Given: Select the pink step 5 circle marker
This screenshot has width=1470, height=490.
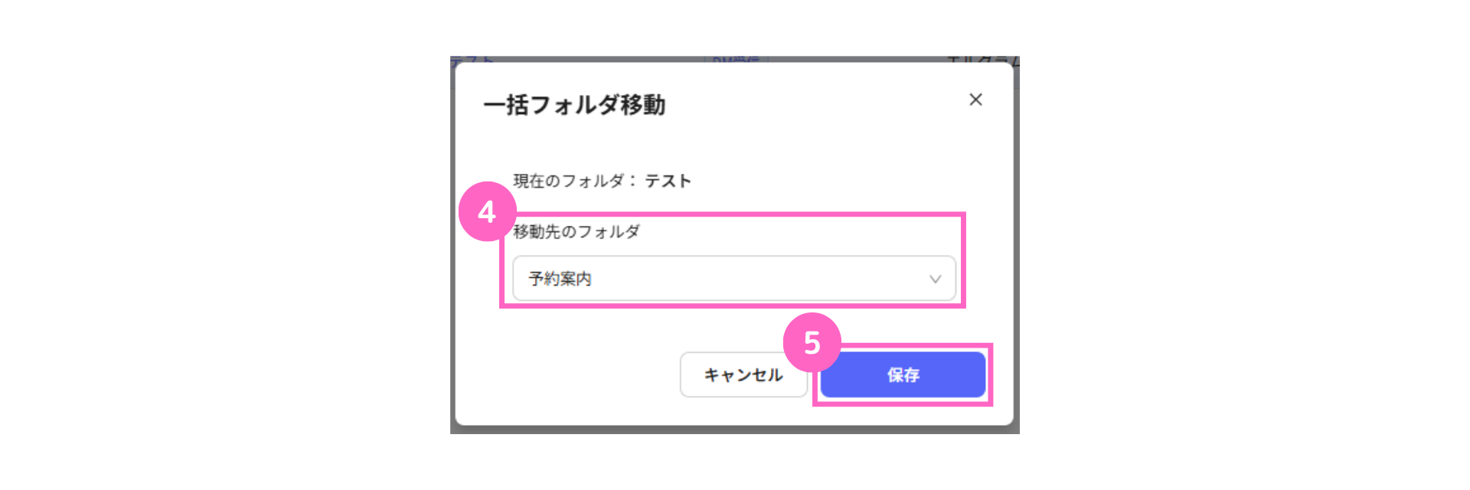Looking at the screenshot, I should point(812,342).
